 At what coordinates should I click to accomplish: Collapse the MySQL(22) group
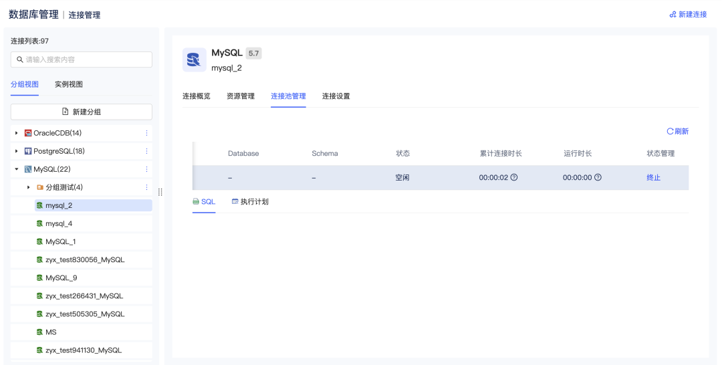point(17,169)
